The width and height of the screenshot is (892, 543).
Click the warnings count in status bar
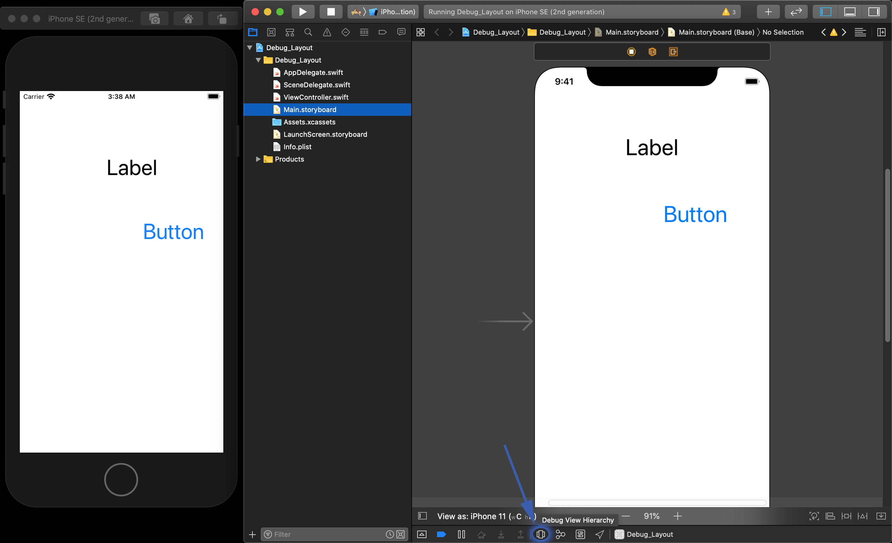point(729,12)
